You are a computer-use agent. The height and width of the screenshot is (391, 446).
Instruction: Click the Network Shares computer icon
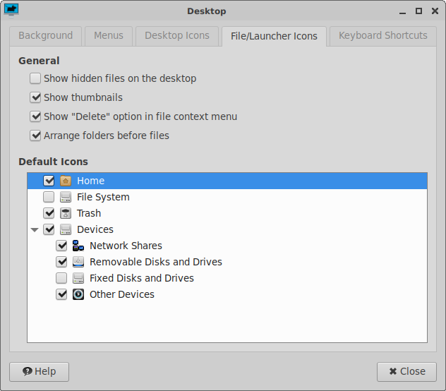[x=78, y=246]
